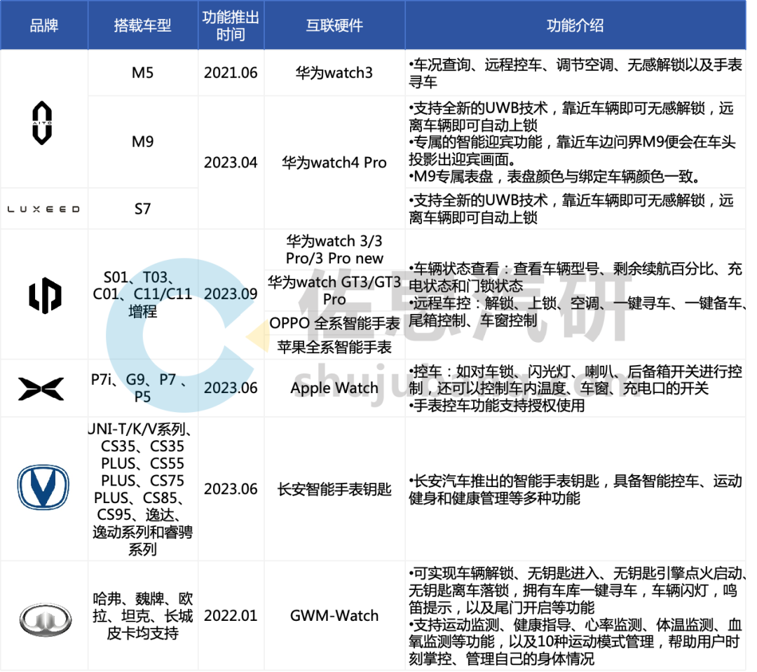Image resolution: width=757 pixels, height=672 pixels.
Task: Click the 可实现车辆解锁 description text
Action: point(577,591)
